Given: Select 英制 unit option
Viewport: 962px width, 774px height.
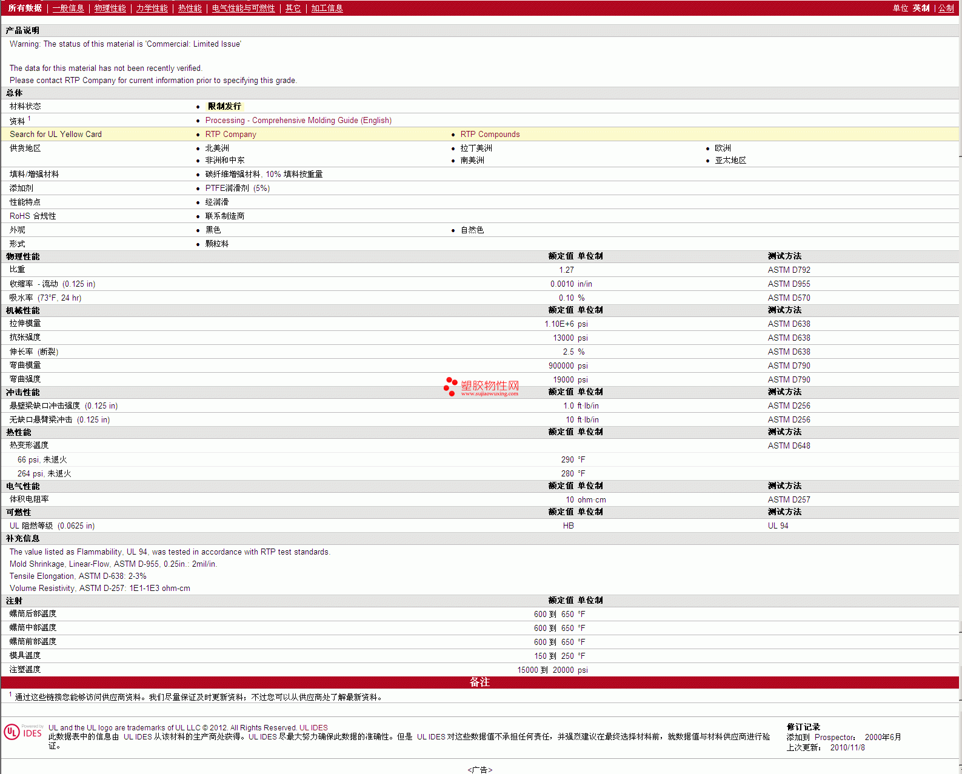Looking at the screenshot, I should click(x=921, y=8).
